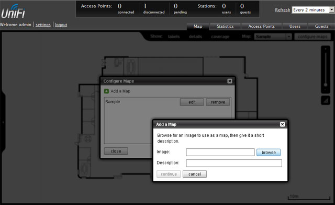The height and width of the screenshot is (205, 335).
Task: Open the Users tab
Action: click(295, 26)
